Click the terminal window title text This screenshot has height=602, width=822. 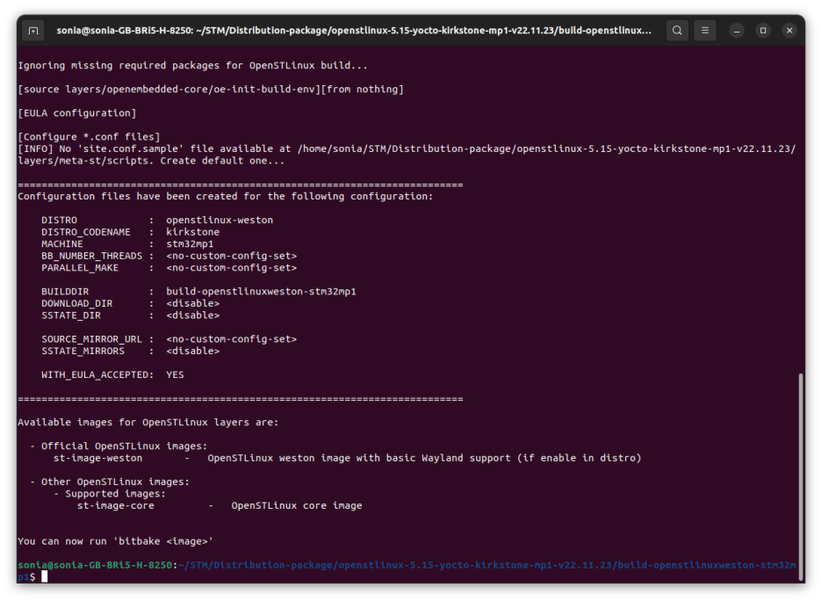(354, 31)
